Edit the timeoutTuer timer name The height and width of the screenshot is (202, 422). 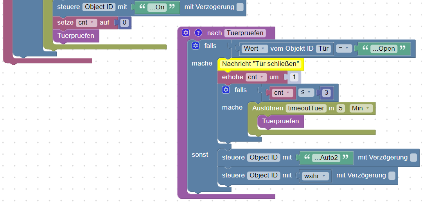306,108
